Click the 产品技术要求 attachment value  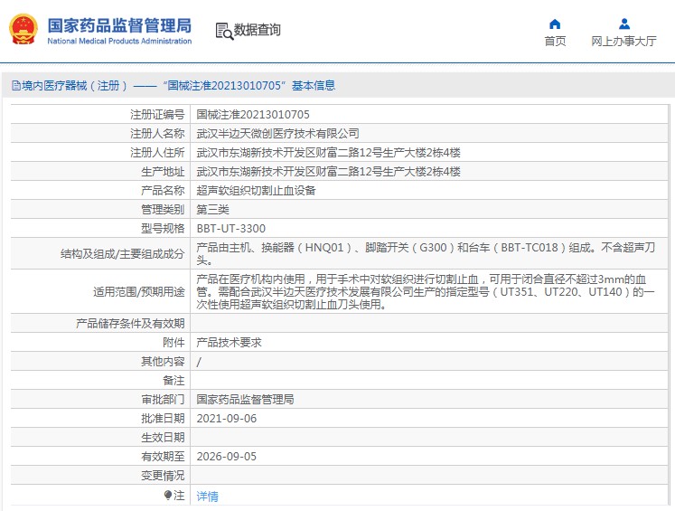click(229, 343)
